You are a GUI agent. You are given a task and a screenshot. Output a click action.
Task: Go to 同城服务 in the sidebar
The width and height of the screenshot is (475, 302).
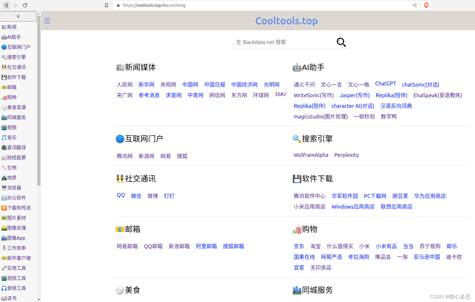tap(14, 117)
